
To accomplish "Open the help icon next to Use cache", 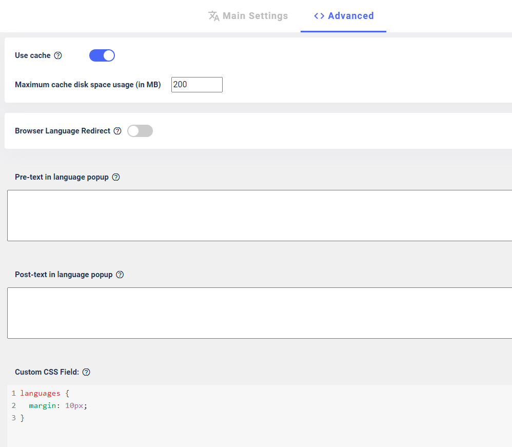I will (58, 55).
